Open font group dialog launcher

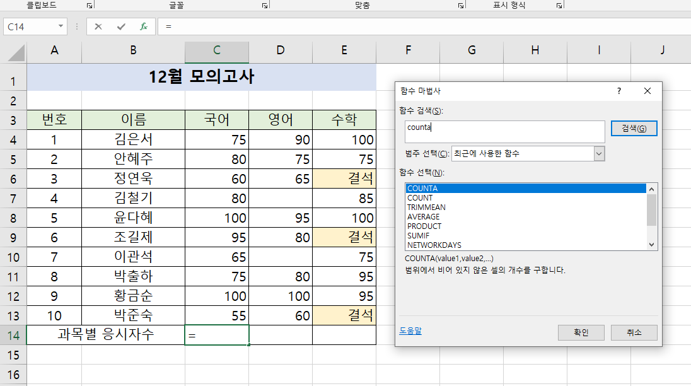tap(265, 6)
